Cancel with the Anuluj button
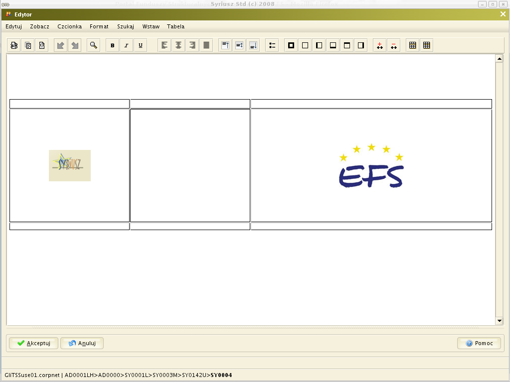 click(82, 343)
